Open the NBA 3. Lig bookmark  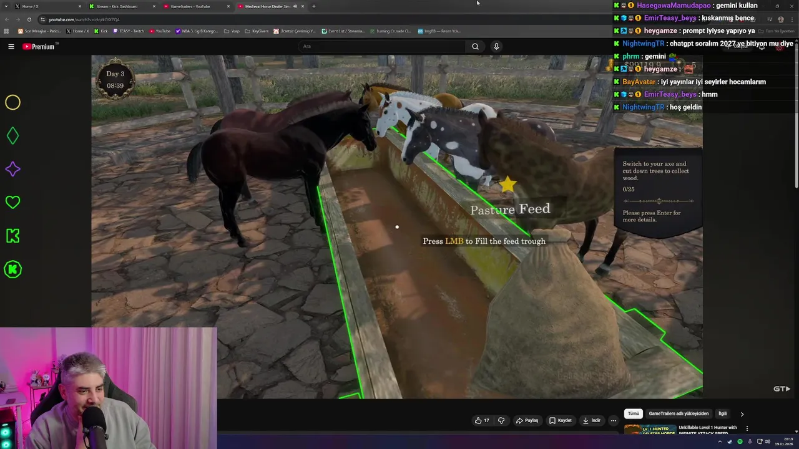[x=197, y=31]
